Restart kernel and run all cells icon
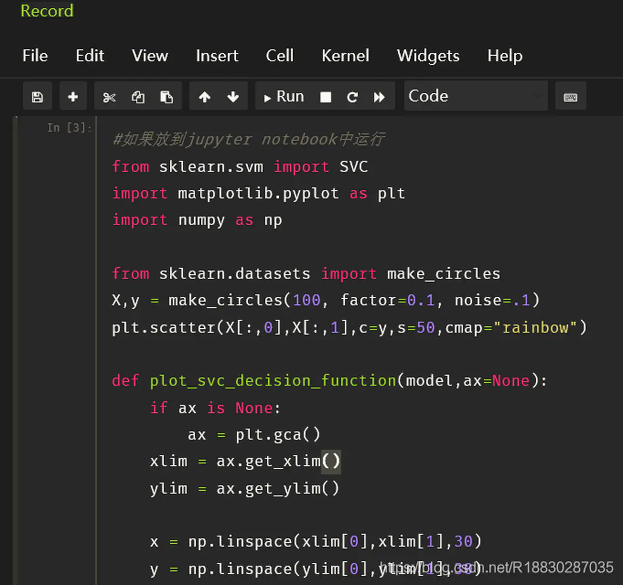 (x=380, y=97)
